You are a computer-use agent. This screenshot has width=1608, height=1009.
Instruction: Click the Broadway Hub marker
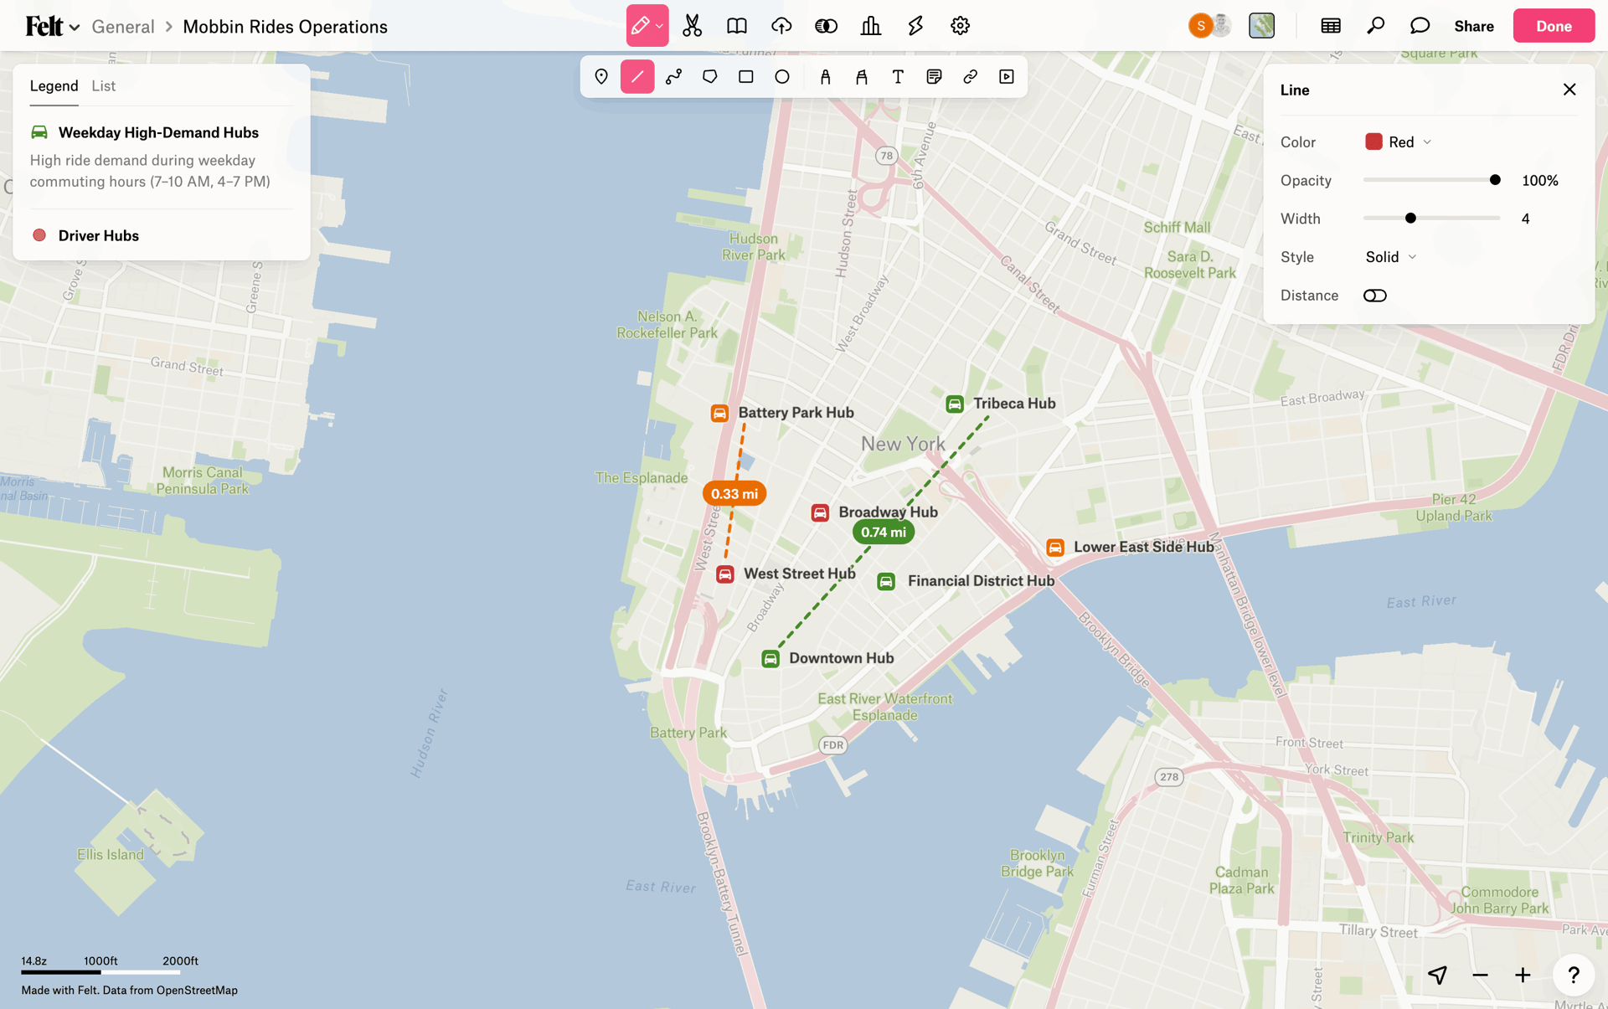pyautogui.click(x=820, y=512)
